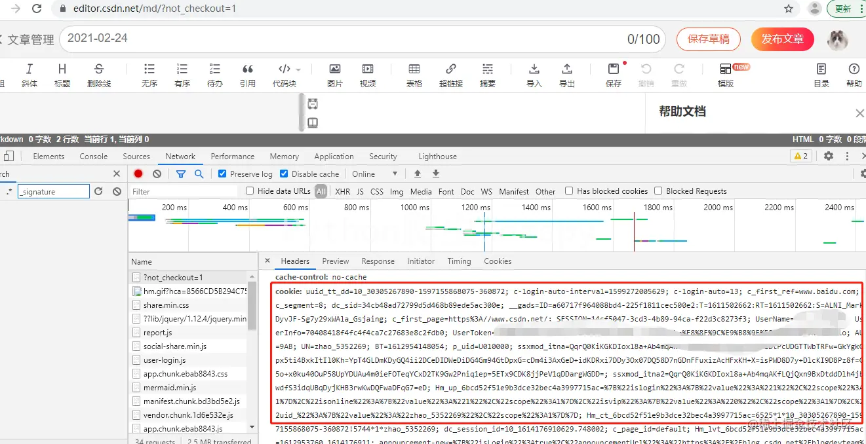Open the request Timing tab
This screenshot has height=444, width=866.
459,261
